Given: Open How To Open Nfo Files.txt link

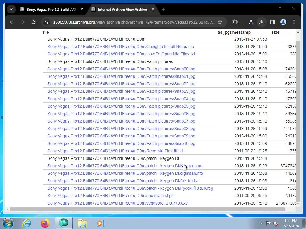Looking at the screenshot, I should [x=121, y=54].
